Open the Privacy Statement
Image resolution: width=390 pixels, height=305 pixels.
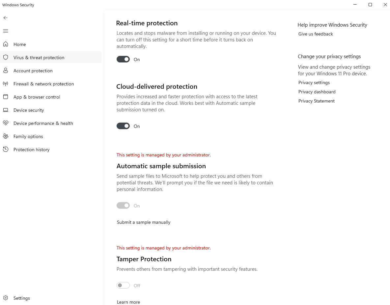pos(316,101)
